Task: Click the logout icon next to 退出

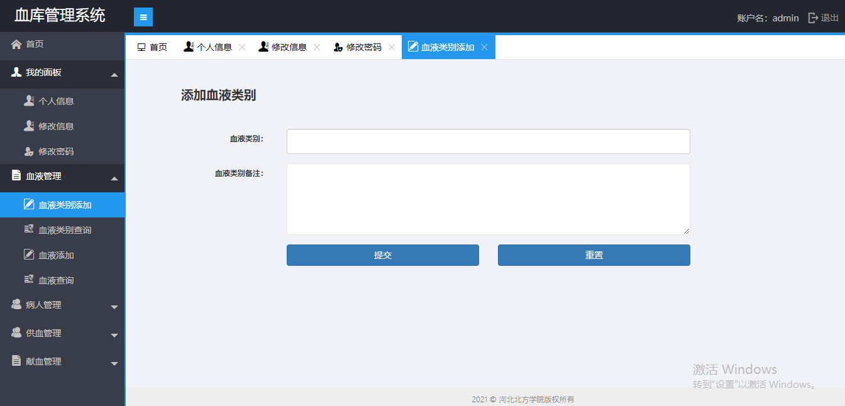Action: tap(813, 18)
